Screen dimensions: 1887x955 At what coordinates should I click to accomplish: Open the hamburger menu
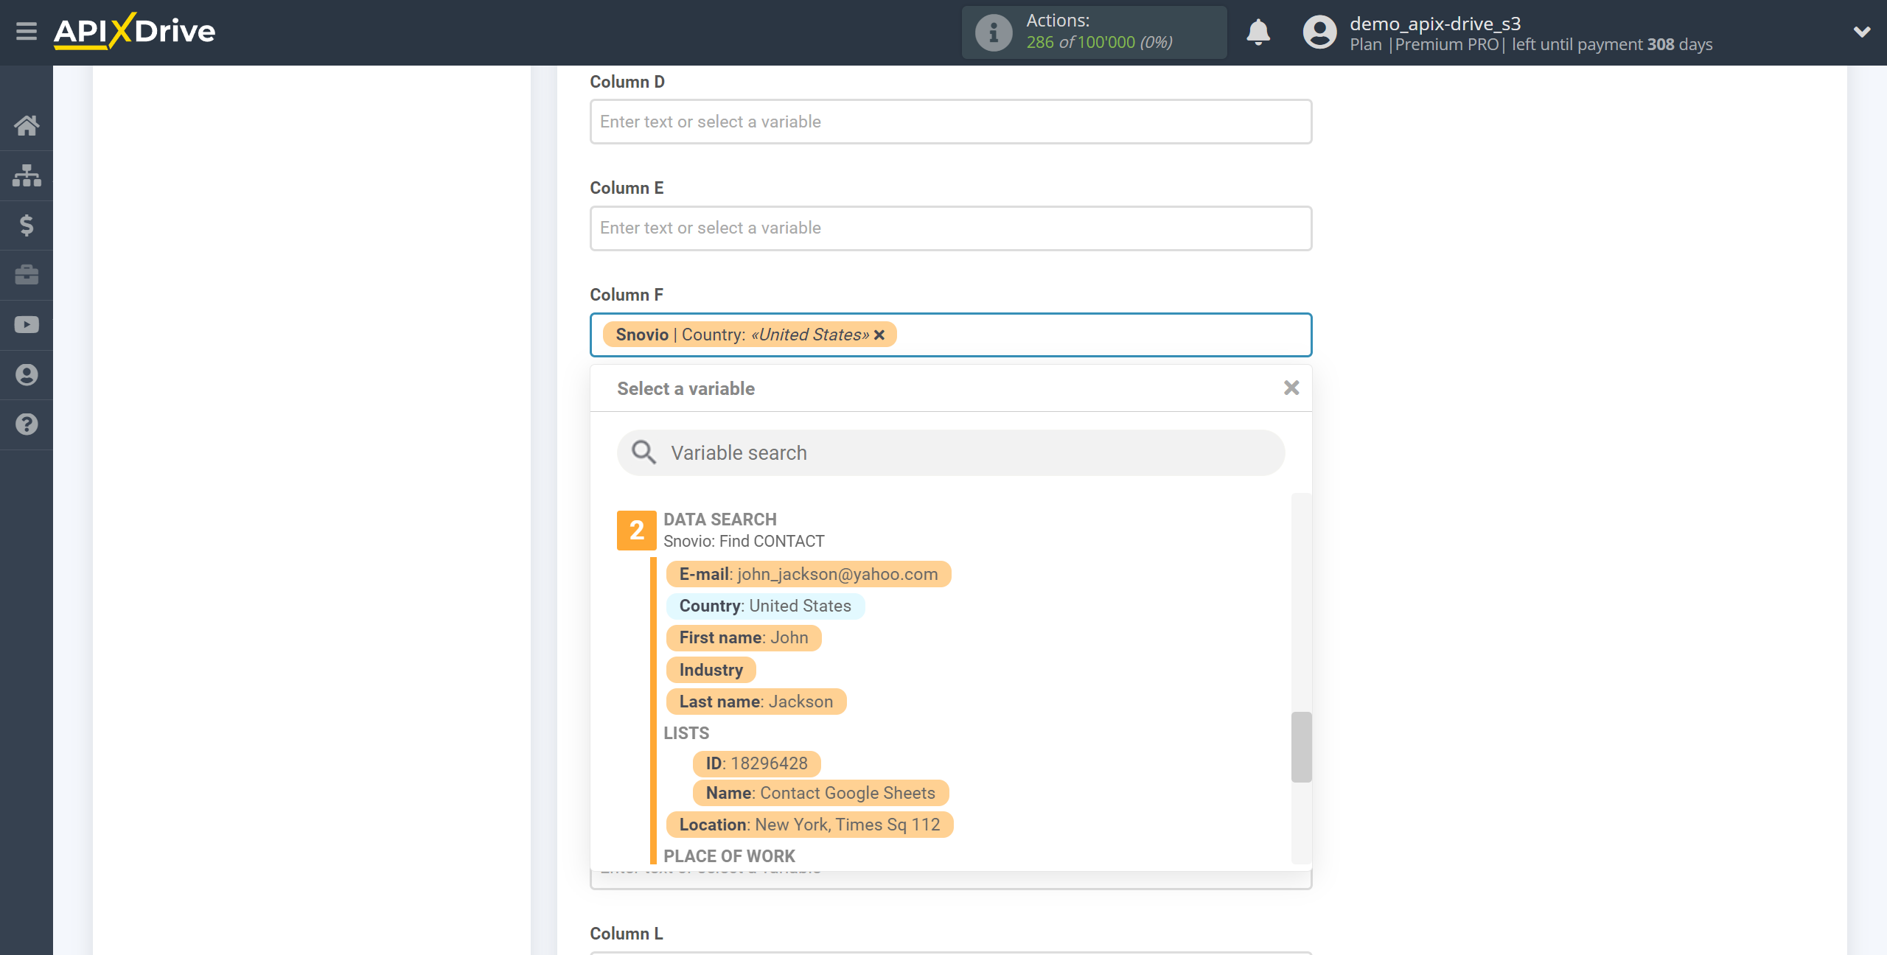(x=27, y=32)
